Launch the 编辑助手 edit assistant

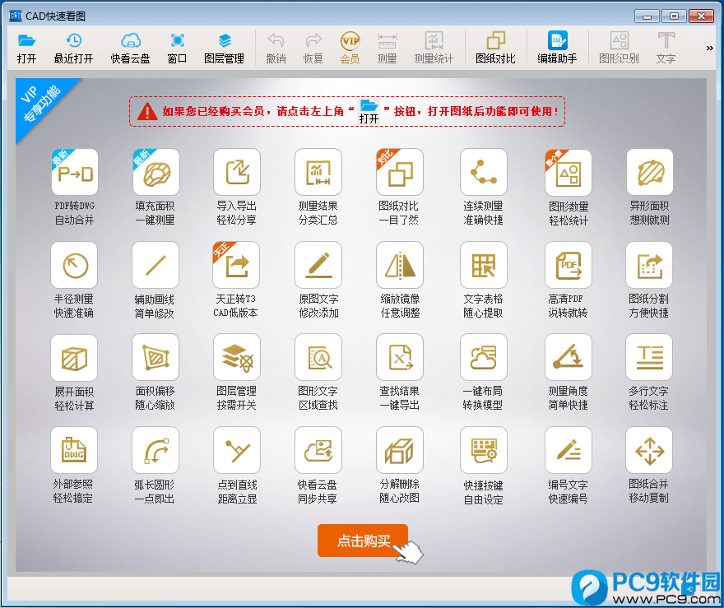557,48
